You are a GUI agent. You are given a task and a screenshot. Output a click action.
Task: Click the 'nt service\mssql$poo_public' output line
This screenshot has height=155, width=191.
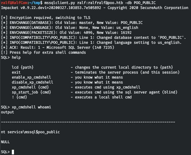(x=30, y=132)
